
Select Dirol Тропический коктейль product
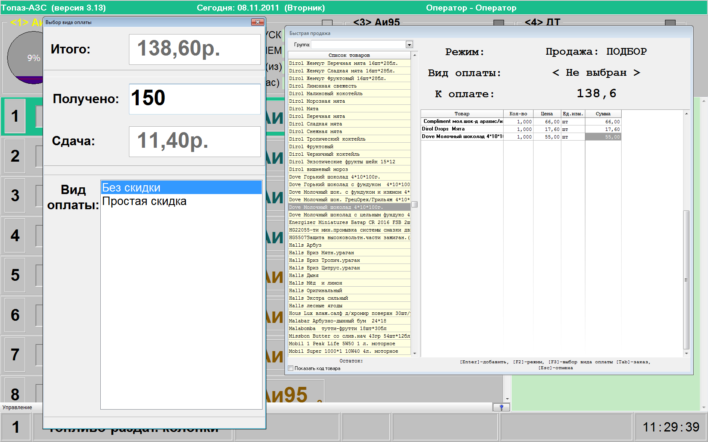[349, 139]
